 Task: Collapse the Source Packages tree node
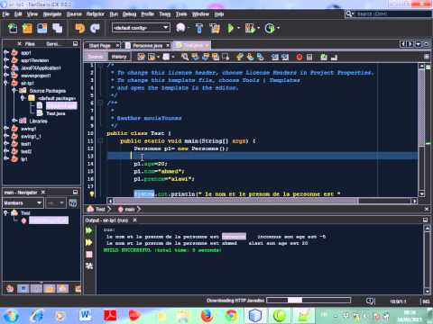coord(14,90)
